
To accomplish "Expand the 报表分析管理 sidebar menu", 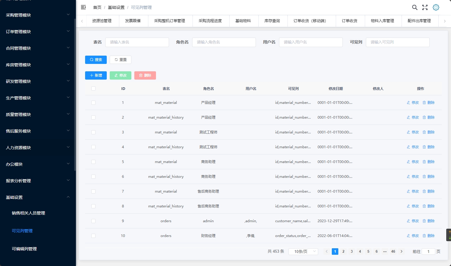I will 38,181.
